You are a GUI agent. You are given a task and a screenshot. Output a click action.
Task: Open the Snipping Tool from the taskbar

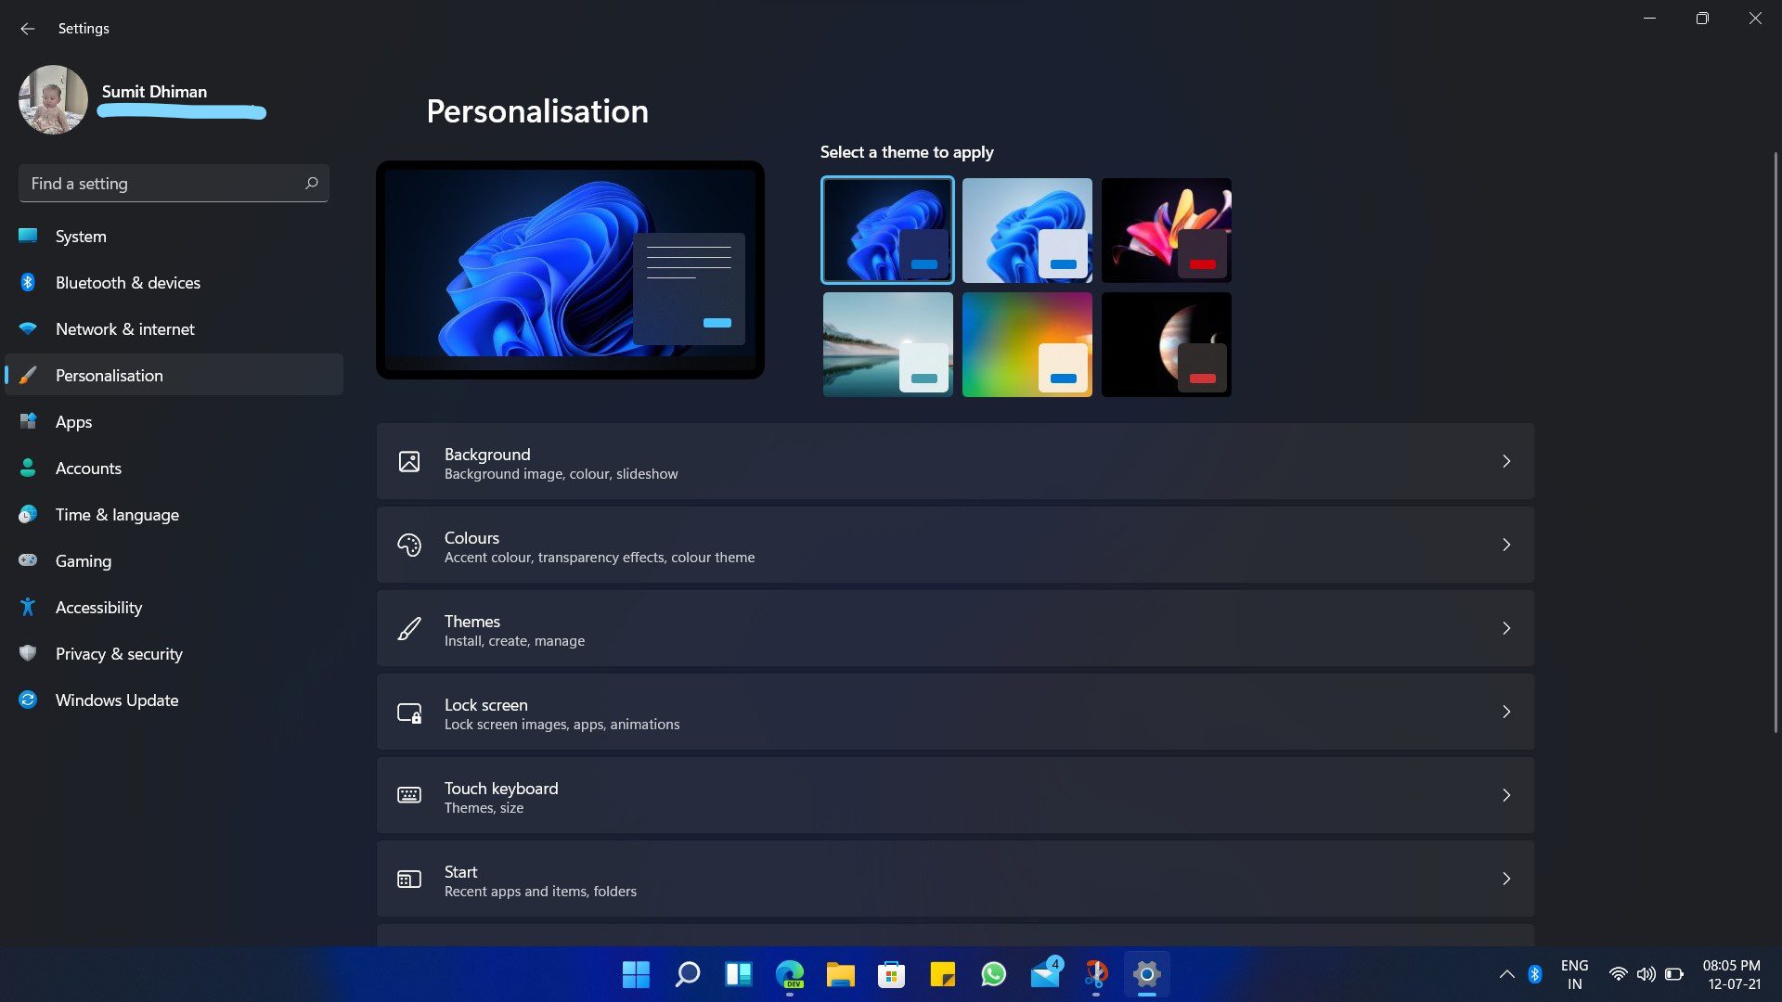[1095, 974]
